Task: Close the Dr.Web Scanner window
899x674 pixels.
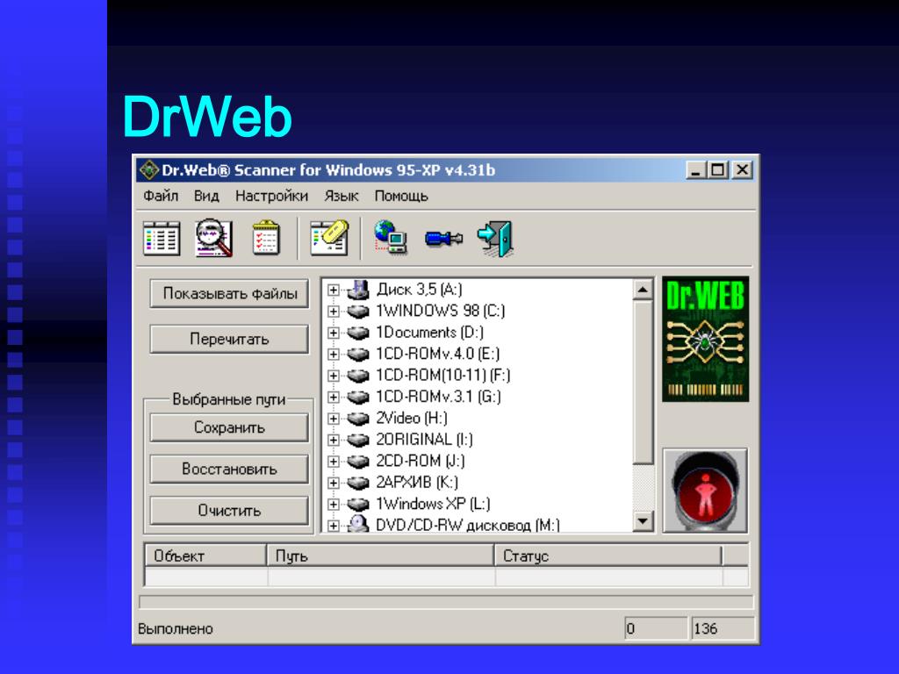Action: [743, 169]
